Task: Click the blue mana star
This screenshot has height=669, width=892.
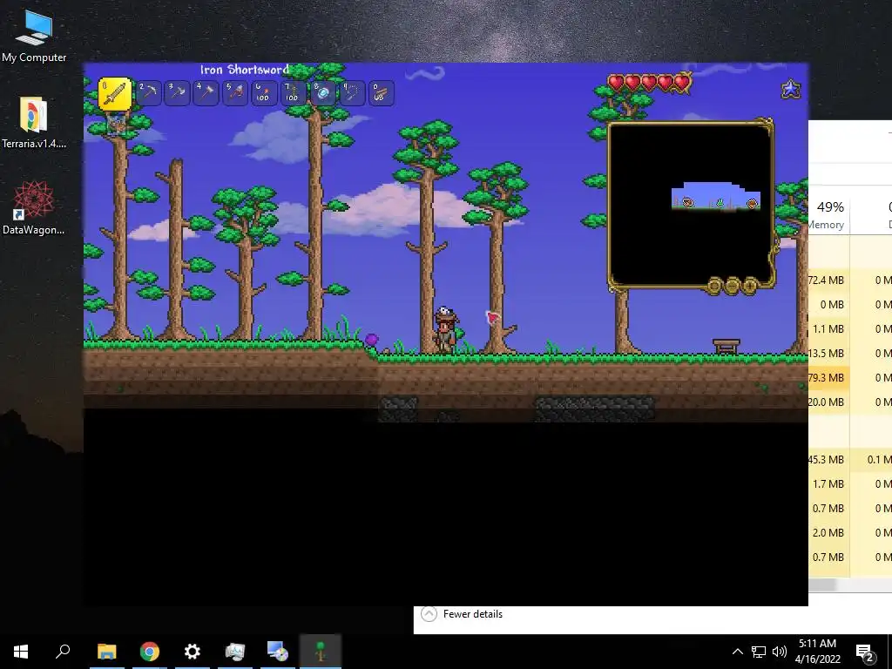Action: pos(791,89)
